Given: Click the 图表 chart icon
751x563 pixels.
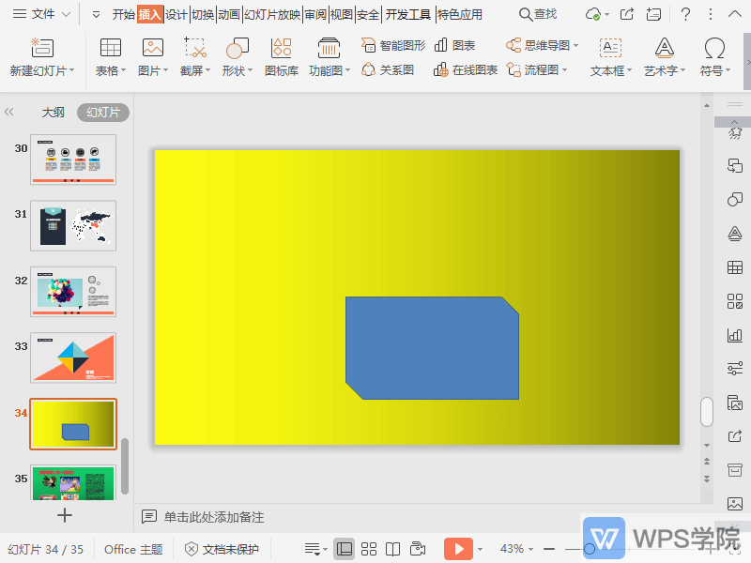Looking at the screenshot, I should pos(455,45).
